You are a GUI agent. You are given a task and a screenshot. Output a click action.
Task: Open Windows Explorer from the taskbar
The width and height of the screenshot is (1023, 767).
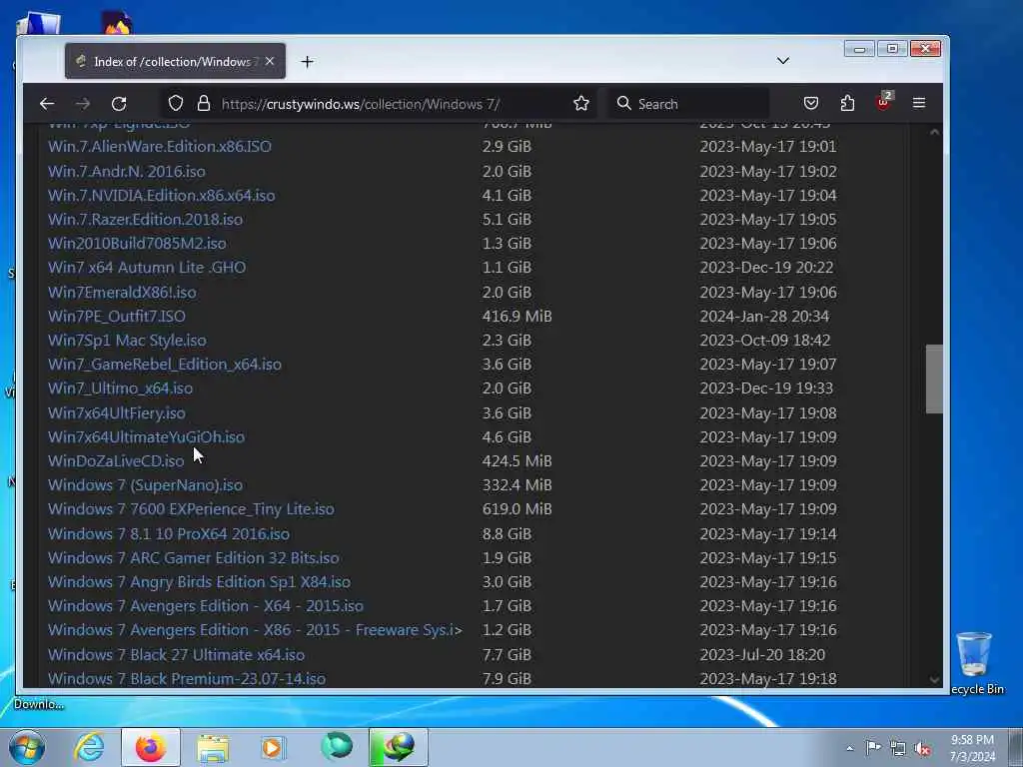213,747
